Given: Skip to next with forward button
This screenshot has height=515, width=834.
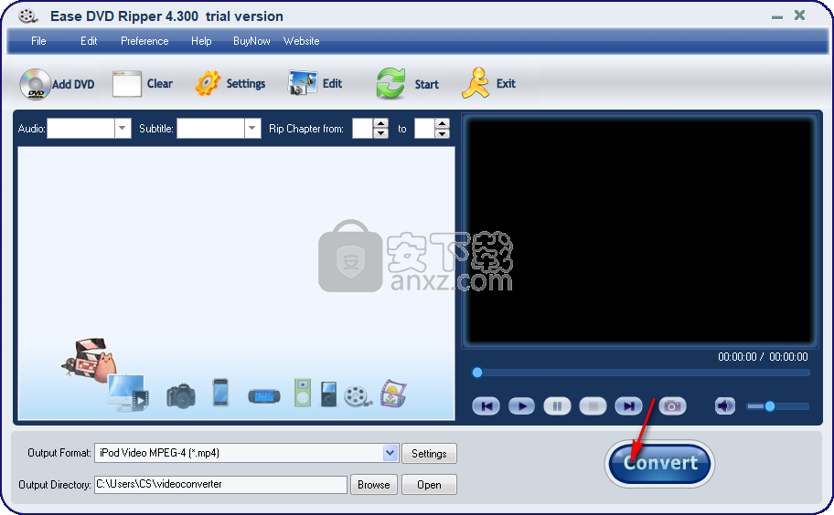Looking at the screenshot, I should (628, 406).
